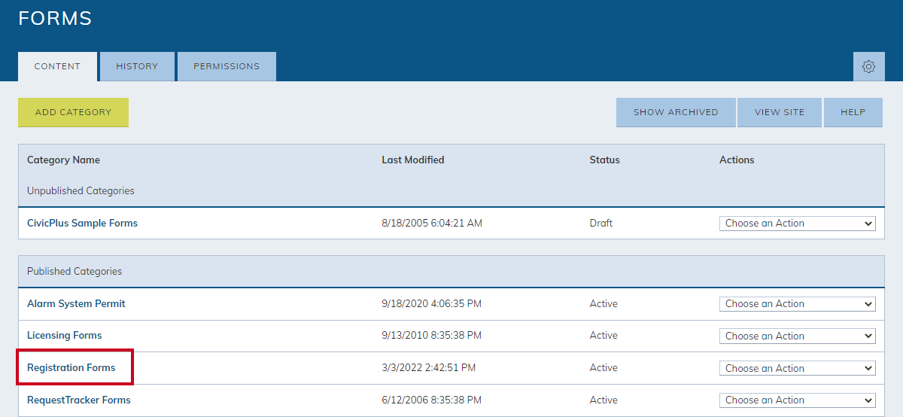903x417 pixels.
Task: Click the date 8/18/2005 6:04:21 AM
Action: pyautogui.click(x=432, y=223)
